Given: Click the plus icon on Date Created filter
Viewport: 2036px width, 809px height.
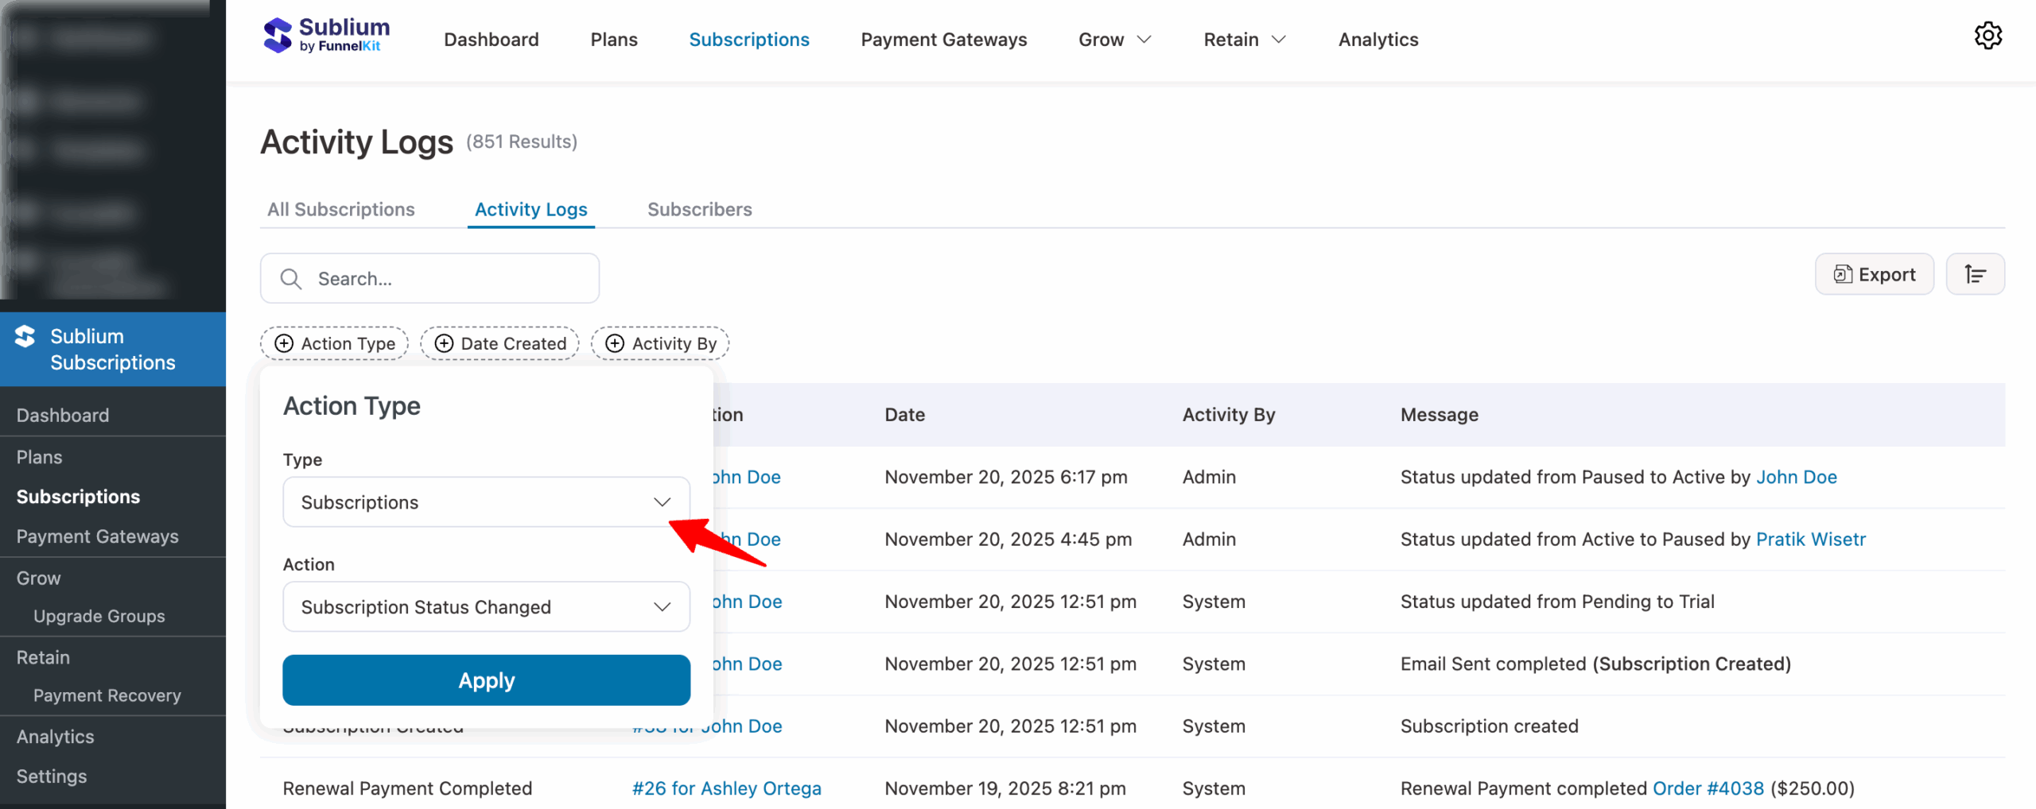Looking at the screenshot, I should point(444,343).
